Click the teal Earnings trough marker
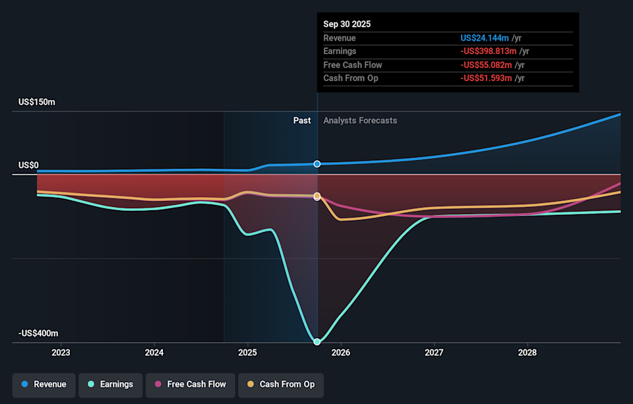 317,341
